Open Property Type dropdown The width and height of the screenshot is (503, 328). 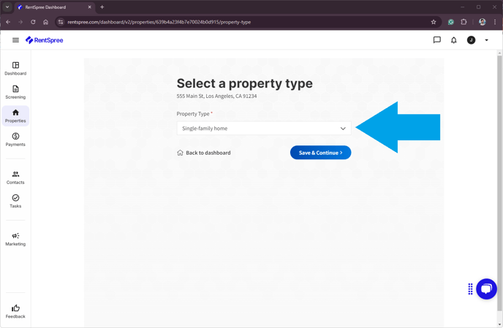[264, 129]
